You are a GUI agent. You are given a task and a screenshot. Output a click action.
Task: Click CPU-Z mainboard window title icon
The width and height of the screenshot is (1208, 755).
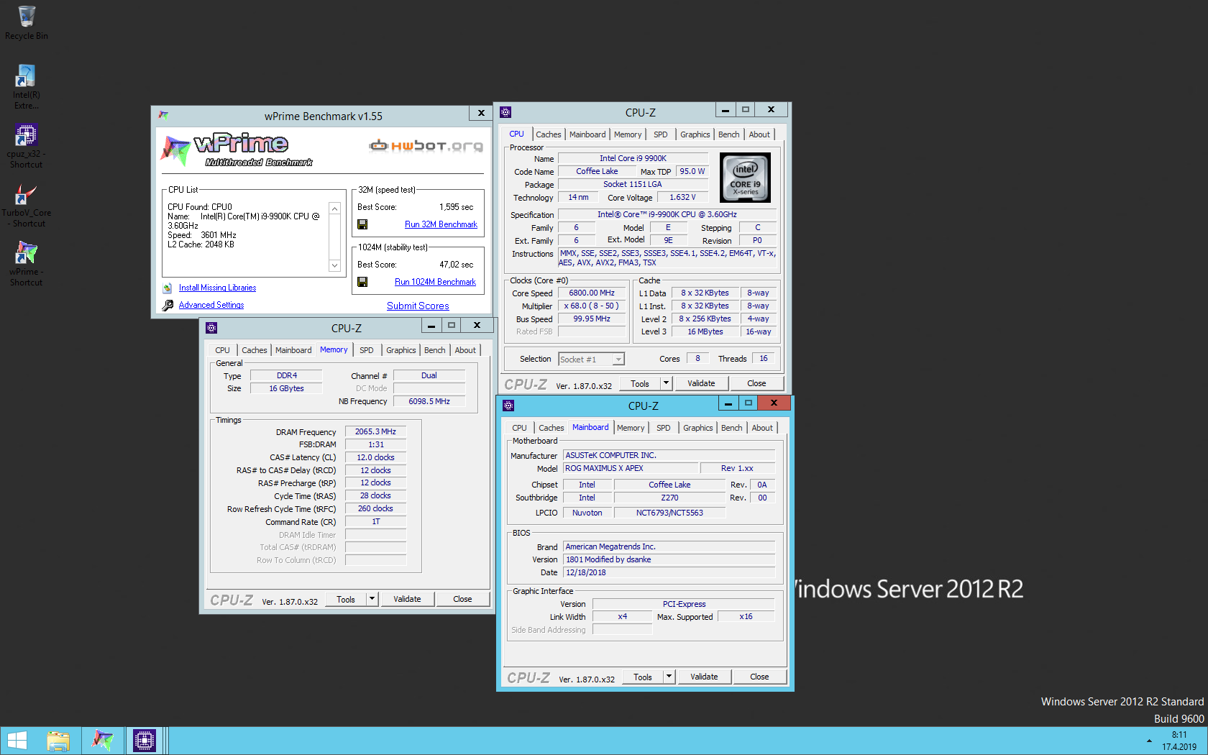tap(508, 406)
